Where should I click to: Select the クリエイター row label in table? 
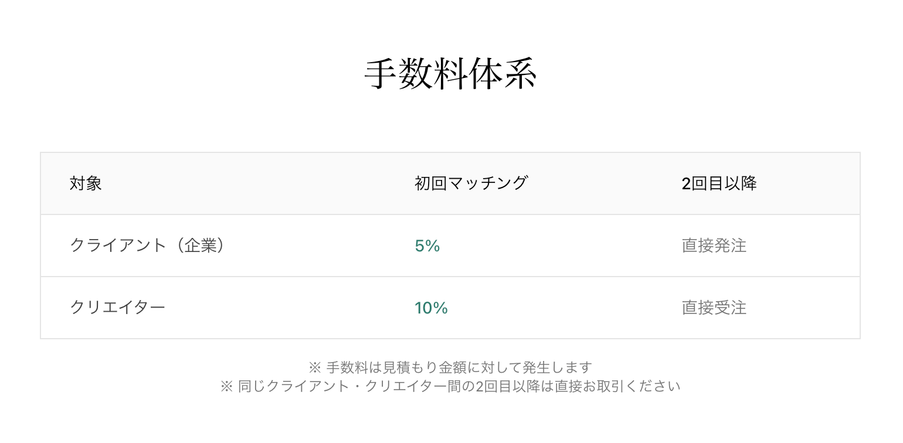click(117, 308)
